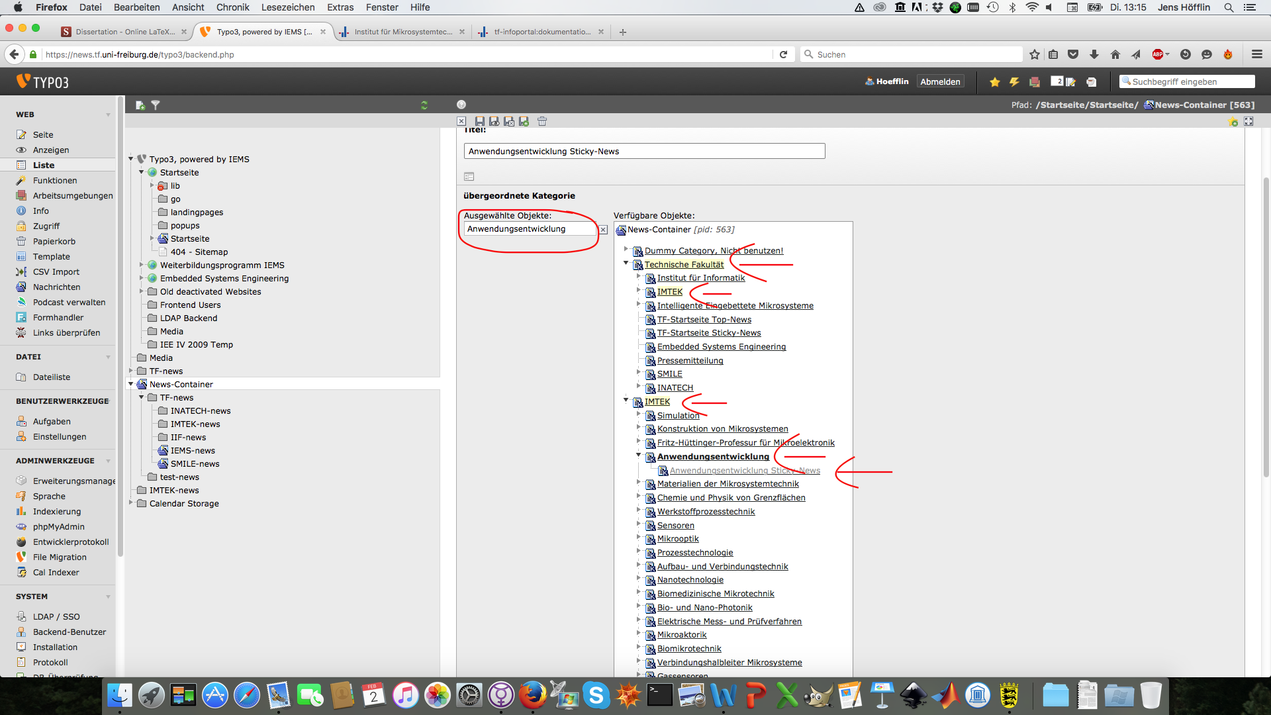Open the Bearbeiten menu in the menu bar
This screenshot has height=715, width=1271.
point(136,7)
